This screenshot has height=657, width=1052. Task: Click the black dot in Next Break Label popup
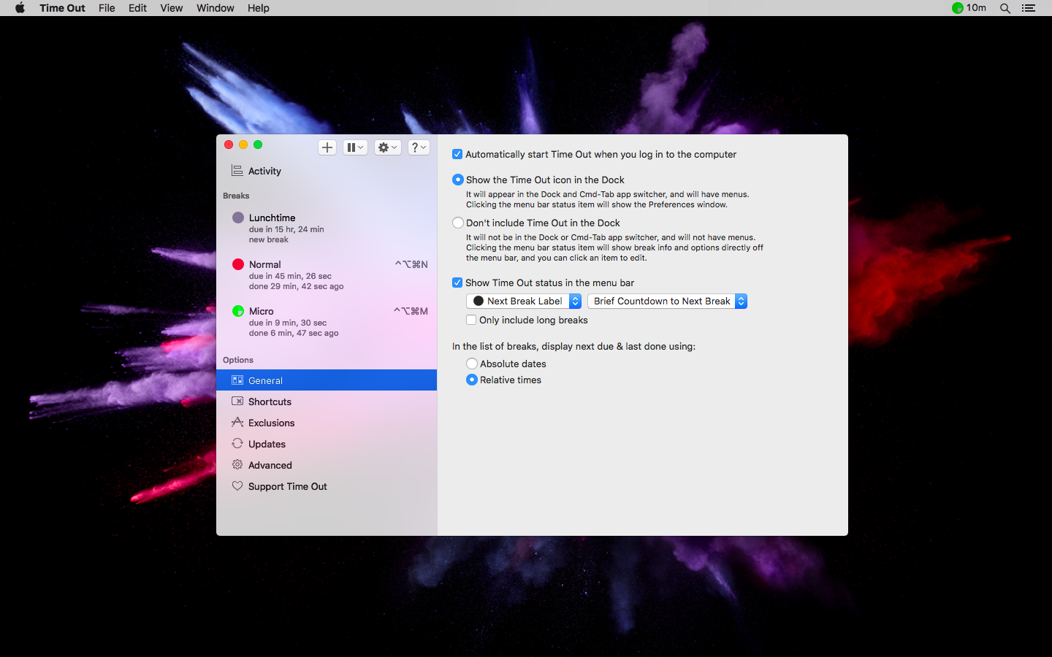[x=479, y=301]
